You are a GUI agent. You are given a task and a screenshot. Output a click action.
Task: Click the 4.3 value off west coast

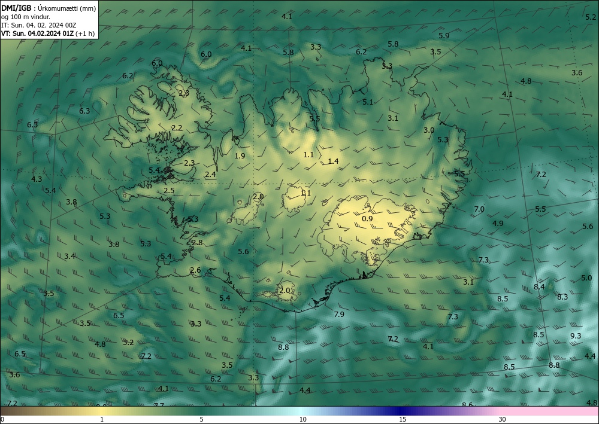(x=37, y=179)
